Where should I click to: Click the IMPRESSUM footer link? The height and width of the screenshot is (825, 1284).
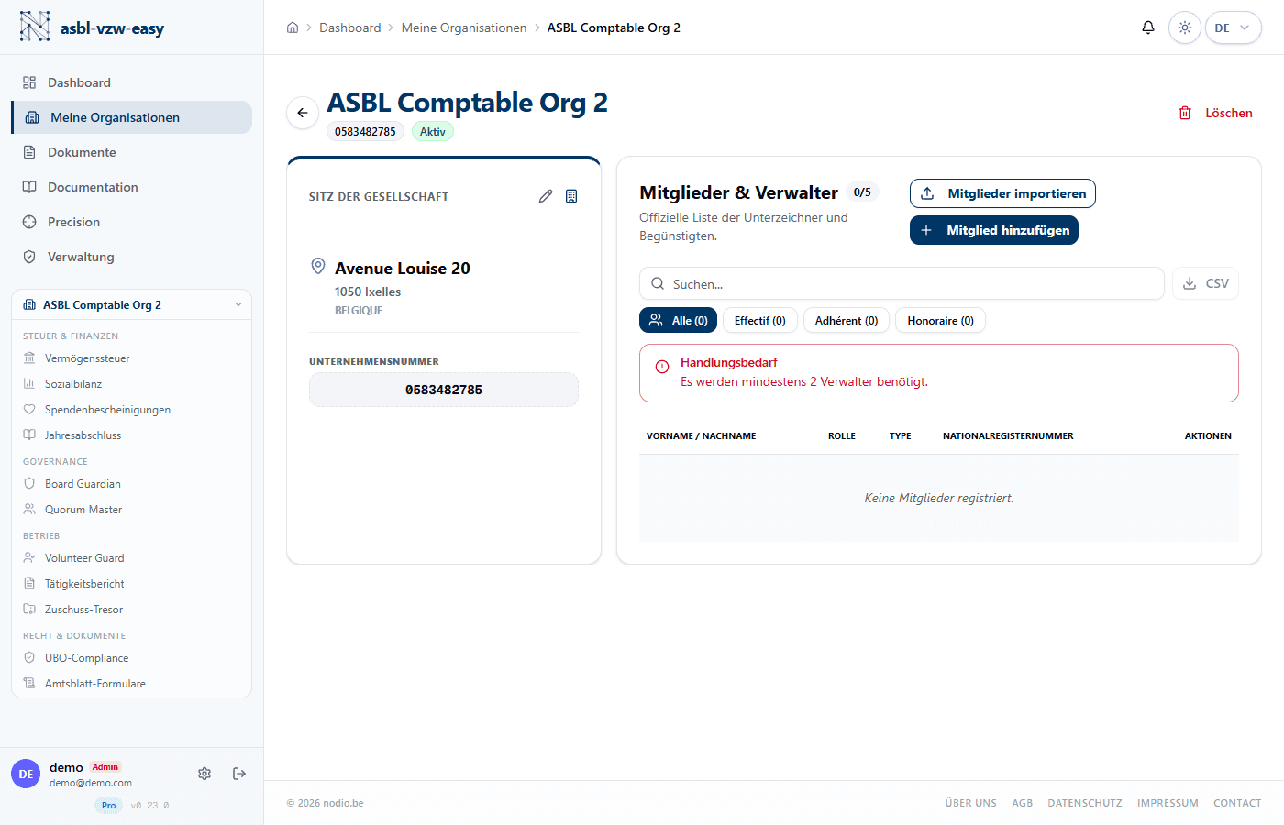pos(1168,803)
